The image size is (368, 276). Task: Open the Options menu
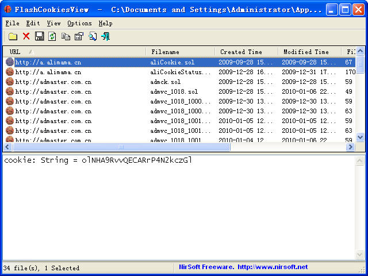(x=79, y=24)
